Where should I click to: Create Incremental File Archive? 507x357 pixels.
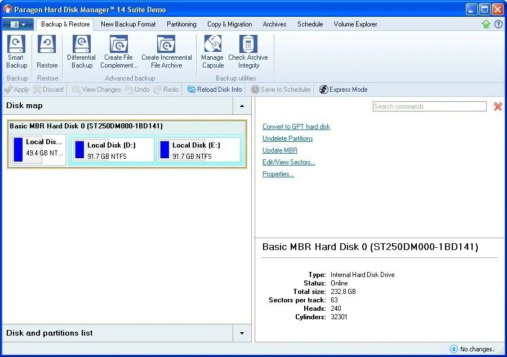pyautogui.click(x=167, y=52)
